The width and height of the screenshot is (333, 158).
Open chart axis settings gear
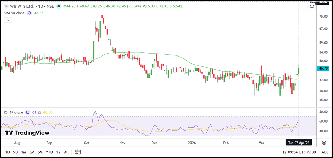[x=324, y=143]
